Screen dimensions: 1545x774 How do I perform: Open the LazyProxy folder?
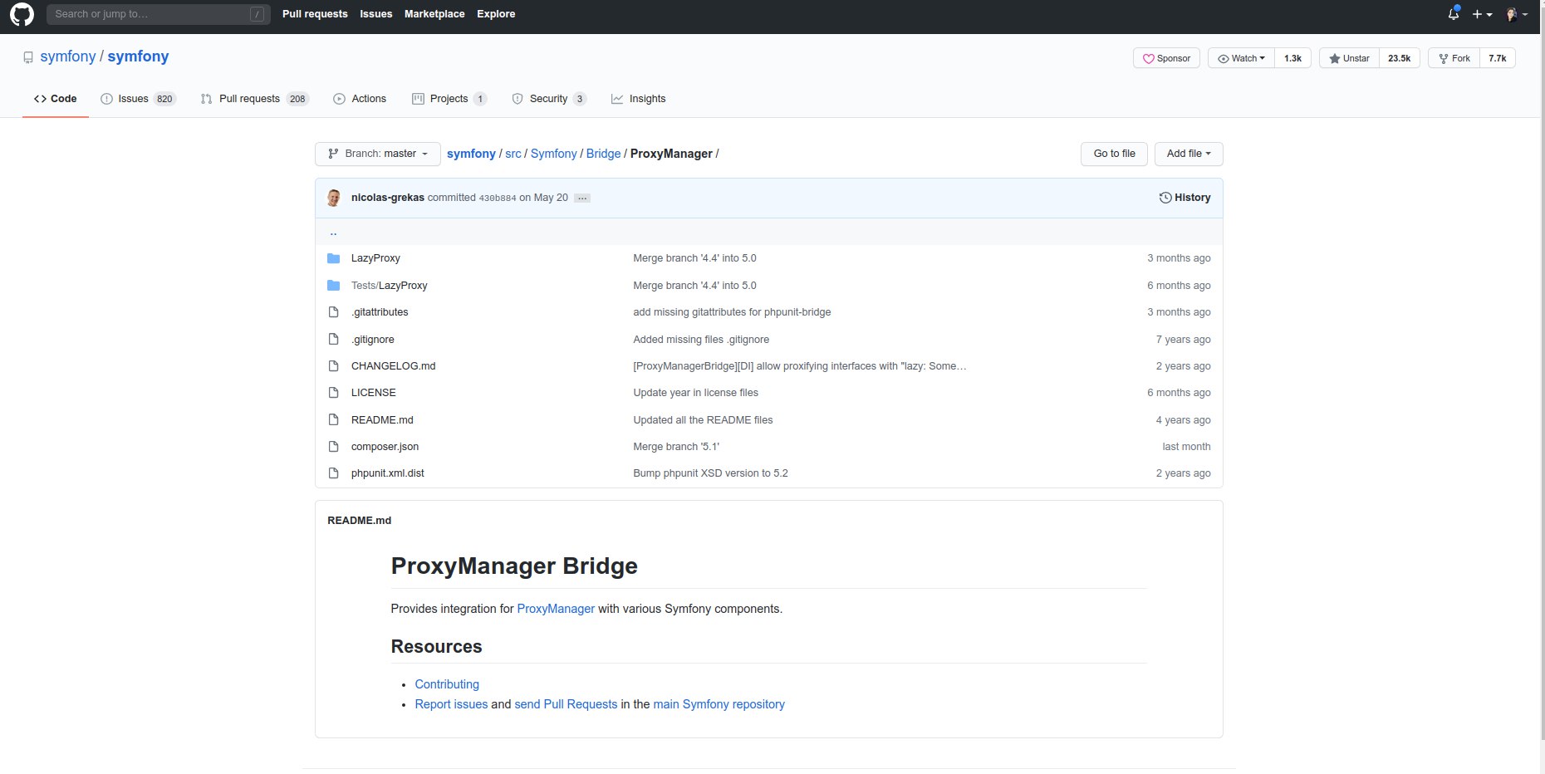point(375,258)
